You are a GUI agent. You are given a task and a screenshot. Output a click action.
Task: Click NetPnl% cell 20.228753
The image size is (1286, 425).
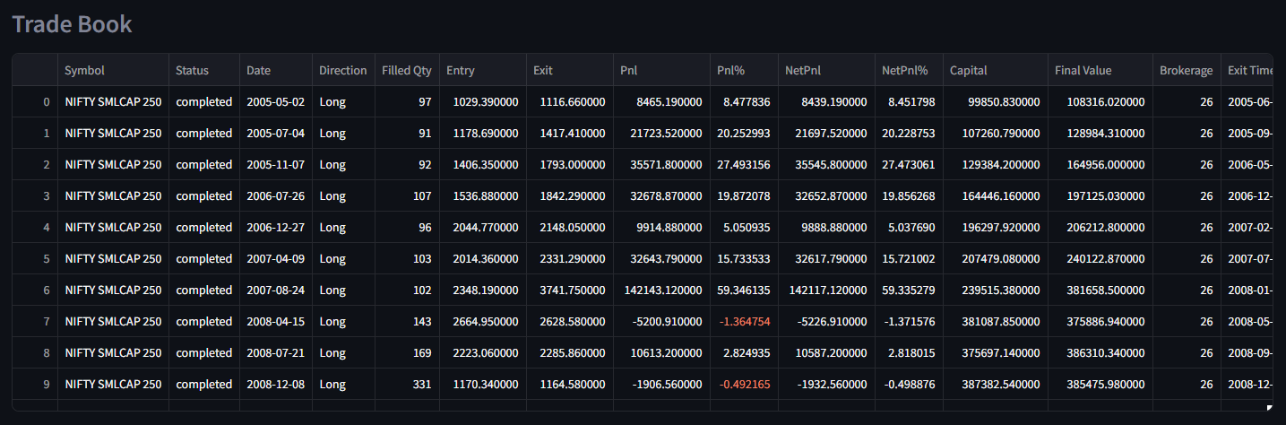(909, 134)
